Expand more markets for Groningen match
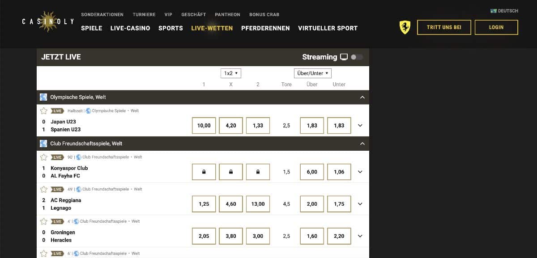This screenshot has height=258, width=537. 360,236
